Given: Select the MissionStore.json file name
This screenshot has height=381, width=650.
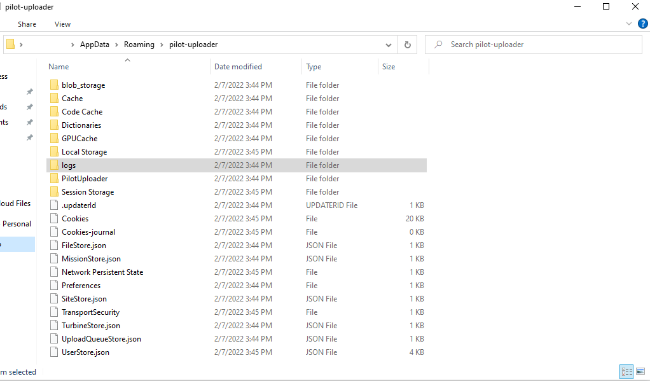Looking at the screenshot, I should coord(91,259).
